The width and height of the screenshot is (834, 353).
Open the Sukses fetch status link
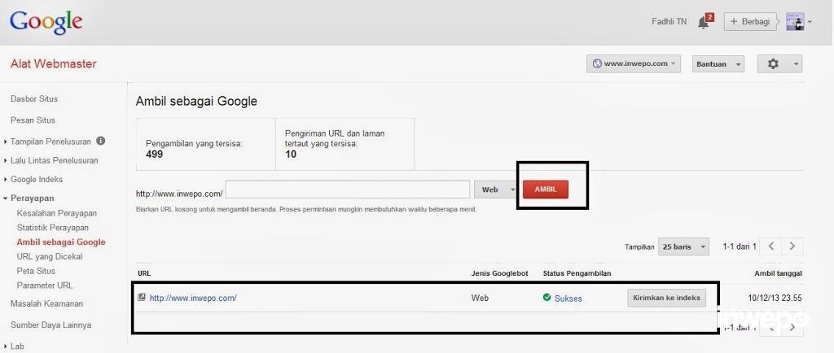click(x=568, y=299)
